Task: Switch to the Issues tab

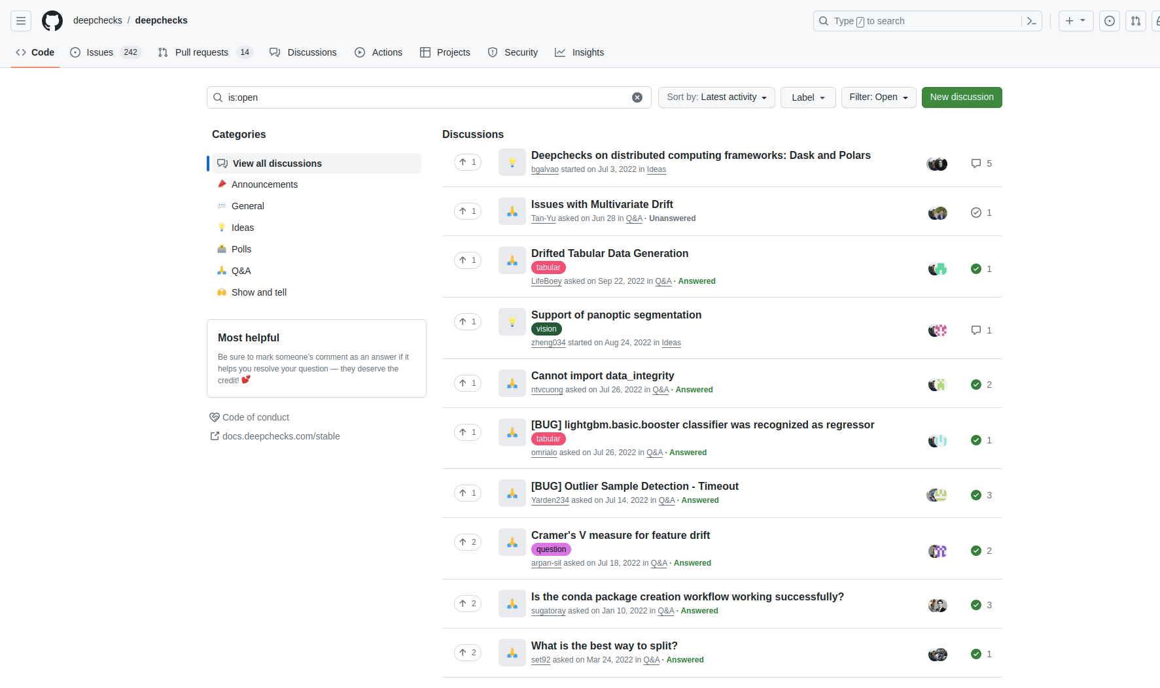Action: pos(99,52)
